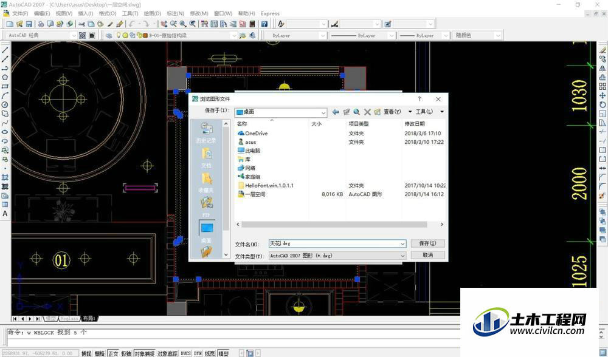Viewport: 608px width, 357px height.
Task: Select the Polygon draw tool
Action: point(5,77)
